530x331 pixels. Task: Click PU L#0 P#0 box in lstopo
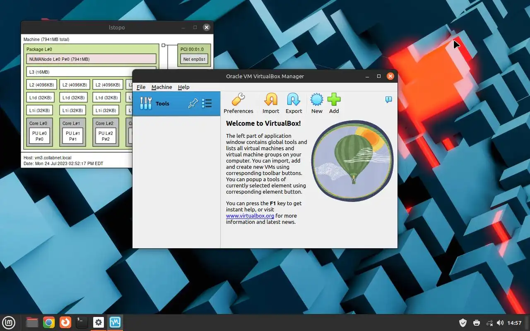(40, 136)
